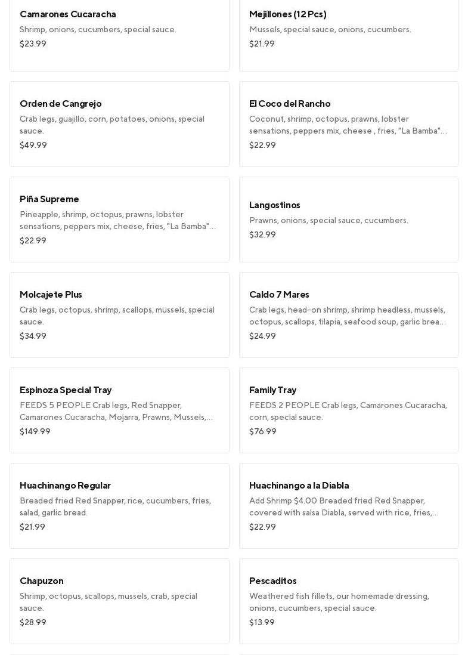Click the $76.99 Family Tray price
This screenshot has width=468, height=655.
pyautogui.click(x=263, y=431)
